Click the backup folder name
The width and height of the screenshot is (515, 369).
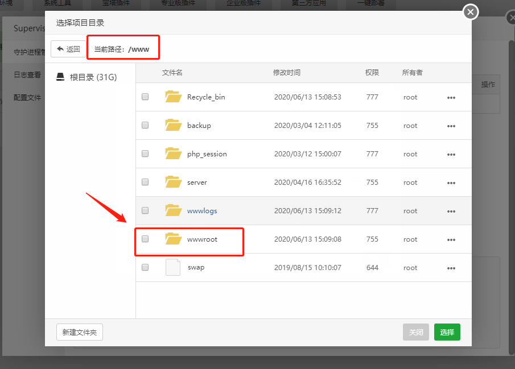click(x=199, y=126)
